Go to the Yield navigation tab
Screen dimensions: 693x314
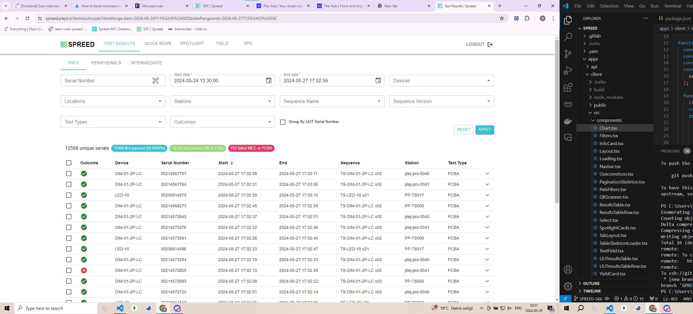coord(222,43)
